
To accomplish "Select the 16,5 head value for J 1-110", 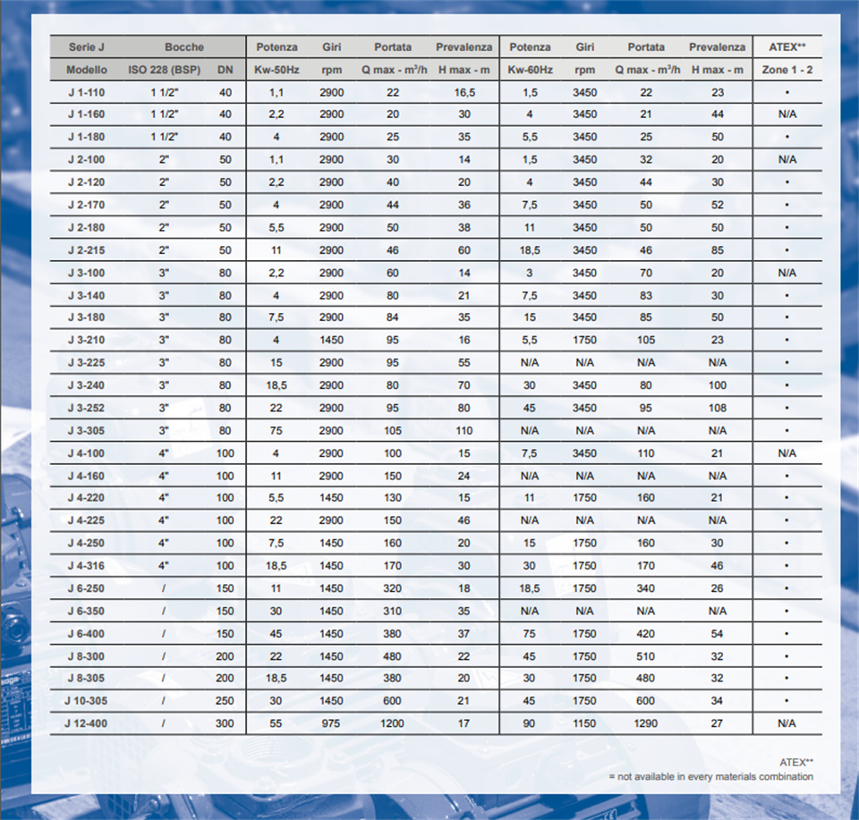I will [464, 92].
